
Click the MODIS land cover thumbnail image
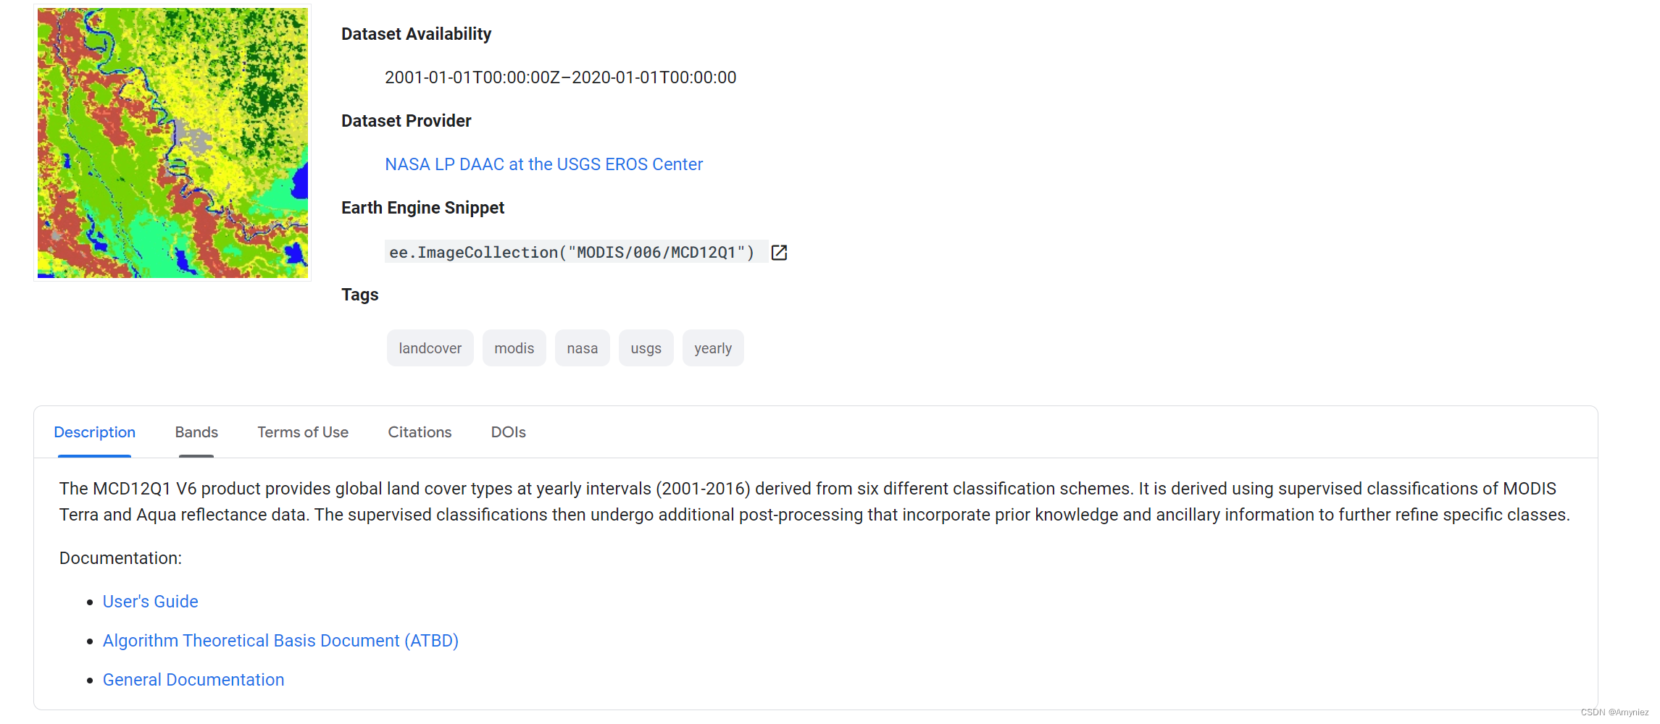[172, 143]
